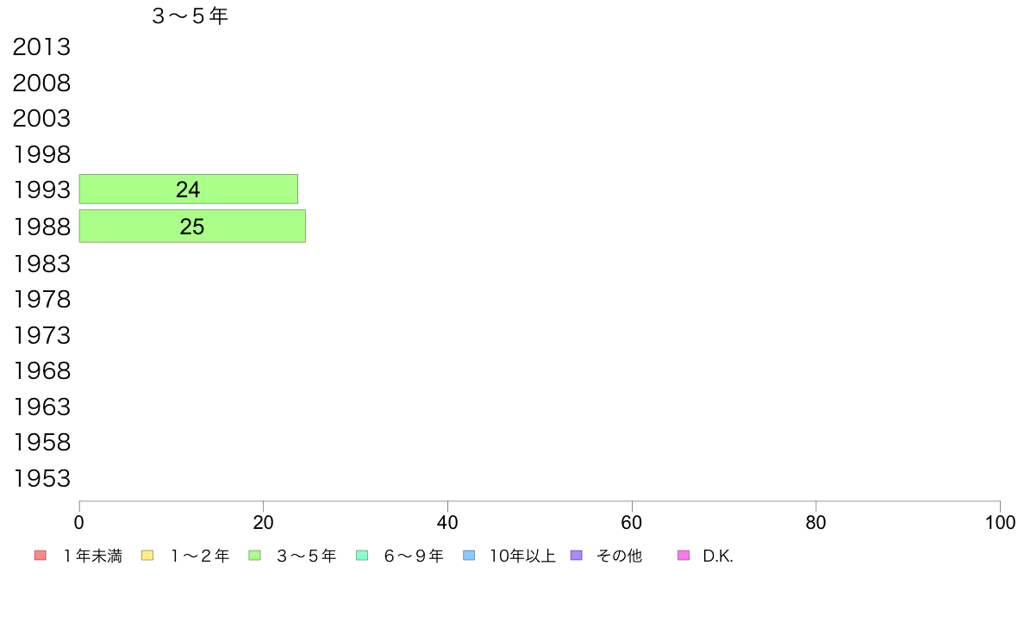Click the 100 tick on the axis

pos(1000,522)
